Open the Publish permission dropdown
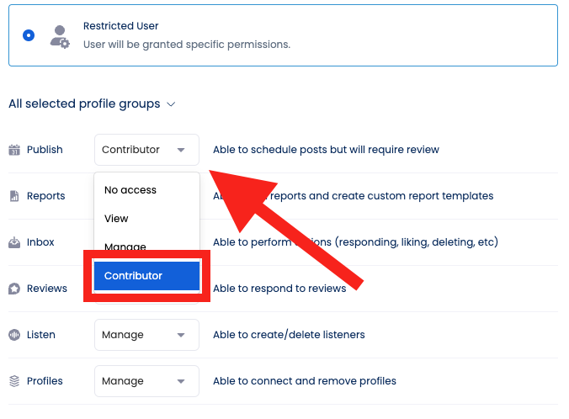569x419 pixels. click(x=146, y=150)
